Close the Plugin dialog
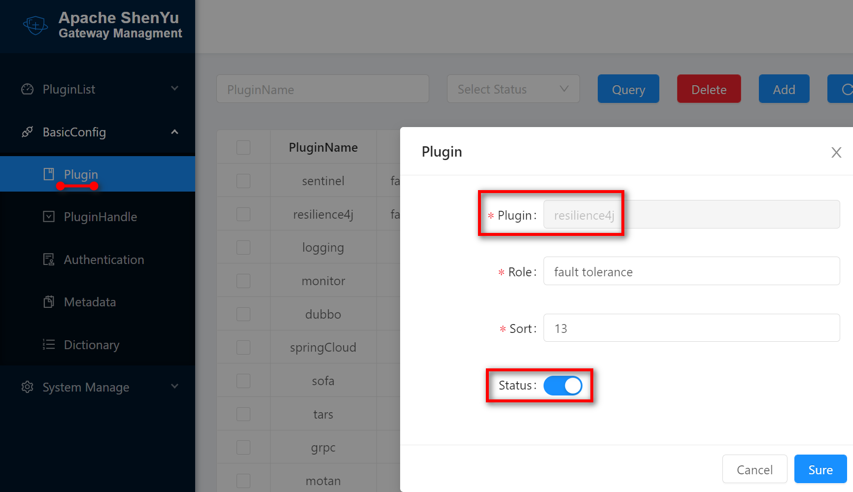This screenshot has height=492, width=853. [836, 153]
